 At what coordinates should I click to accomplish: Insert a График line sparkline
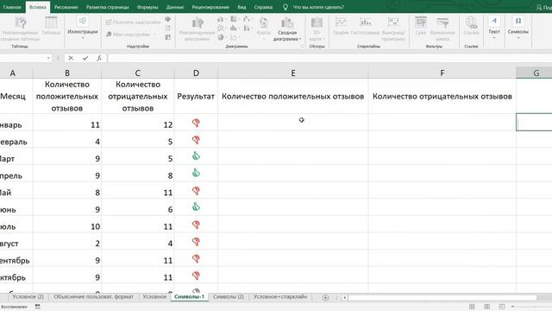point(341,26)
